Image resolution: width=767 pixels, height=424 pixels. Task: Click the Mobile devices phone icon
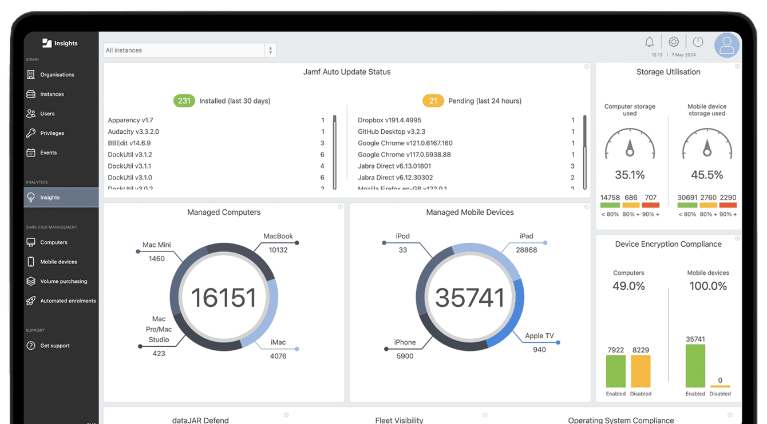(31, 262)
